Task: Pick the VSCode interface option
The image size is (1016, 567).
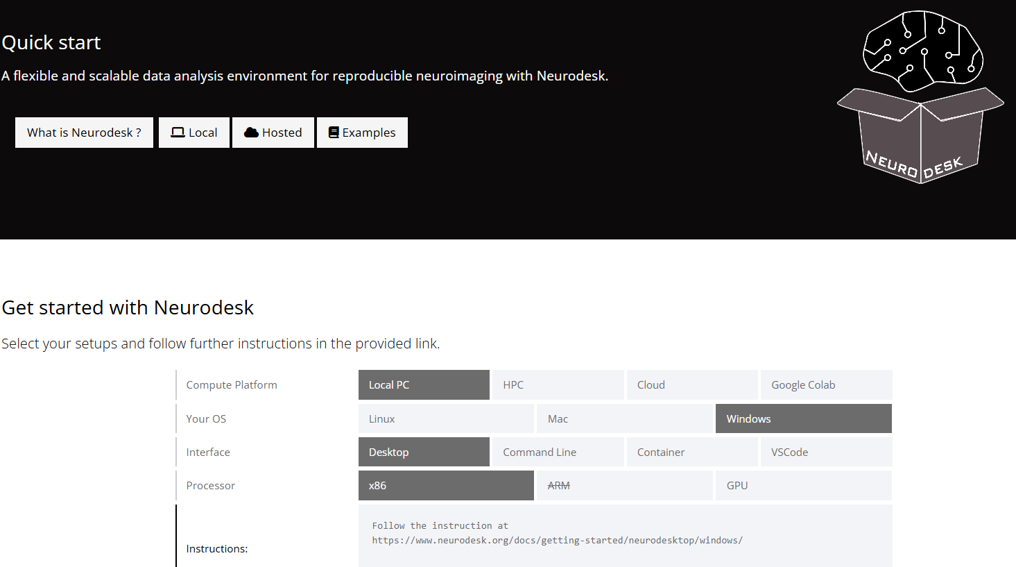Action: point(826,452)
